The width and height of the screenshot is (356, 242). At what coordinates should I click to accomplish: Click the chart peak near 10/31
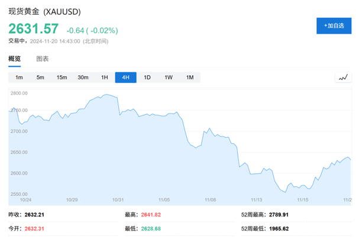point(107,95)
